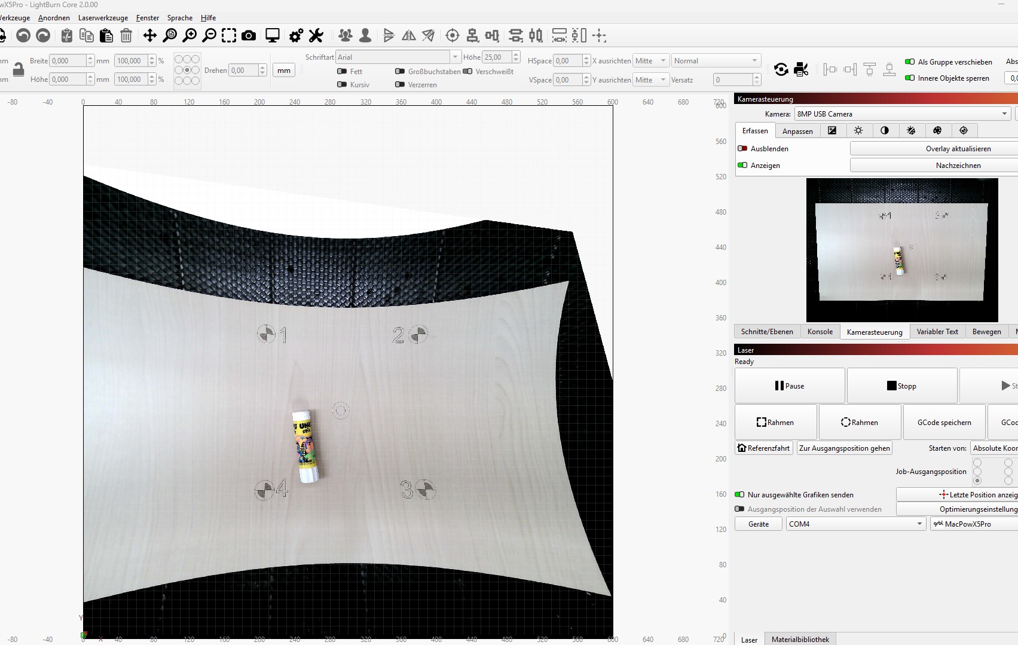
Task: Enable Fett text formatting checkbox
Action: click(x=341, y=71)
